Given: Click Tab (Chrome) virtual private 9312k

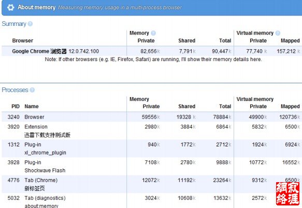Looking at the screenshot, I should coord(260,180).
